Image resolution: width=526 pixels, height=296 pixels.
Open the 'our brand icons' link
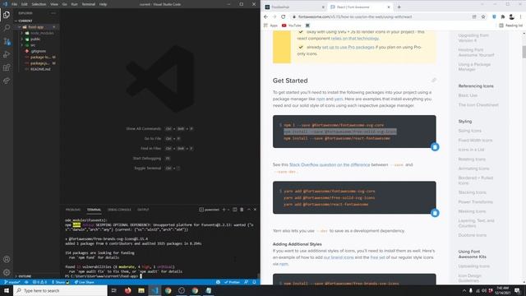(x=339, y=257)
